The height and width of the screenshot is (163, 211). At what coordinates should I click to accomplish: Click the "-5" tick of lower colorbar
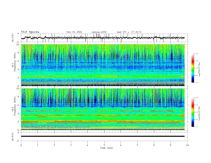tap(196, 112)
